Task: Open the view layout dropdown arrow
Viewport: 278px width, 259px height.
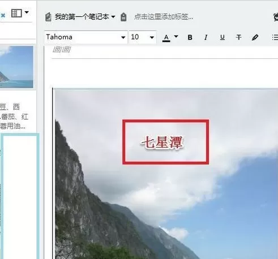Action: tap(27, 12)
